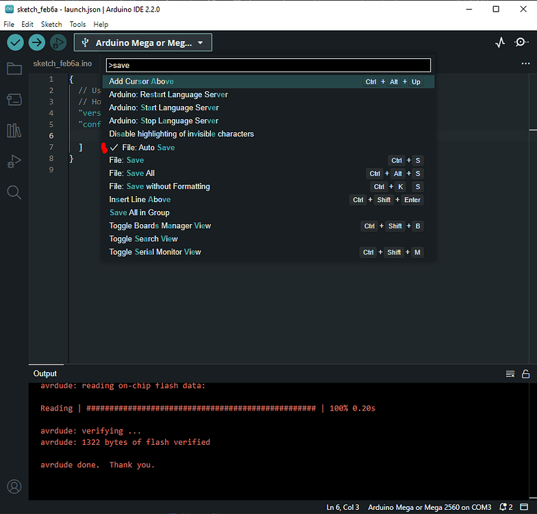Open the Boards Manager sidebar icon

14,100
